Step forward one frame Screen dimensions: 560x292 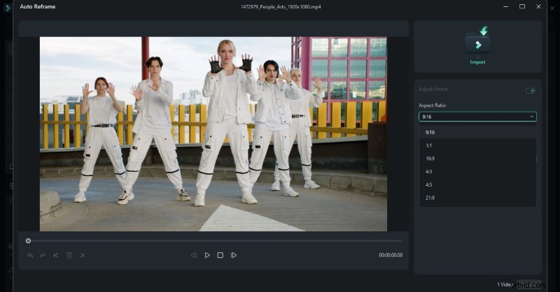(x=234, y=255)
